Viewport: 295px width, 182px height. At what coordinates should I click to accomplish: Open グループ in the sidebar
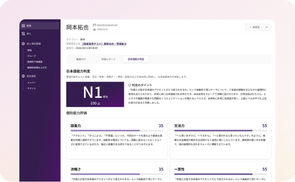31,56
